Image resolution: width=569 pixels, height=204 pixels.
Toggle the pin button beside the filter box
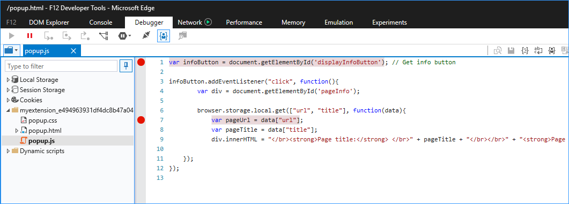126,66
